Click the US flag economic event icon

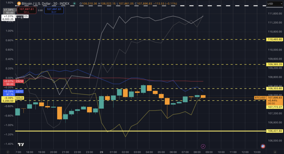point(263,146)
